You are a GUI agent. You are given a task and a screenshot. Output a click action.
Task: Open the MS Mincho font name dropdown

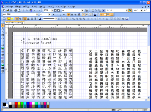click(37, 15)
